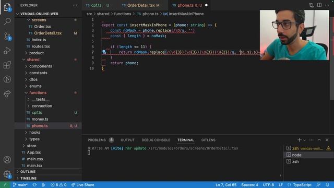
Task: Select the TERMINAL panel tab
Action: pyautogui.click(x=186, y=140)
